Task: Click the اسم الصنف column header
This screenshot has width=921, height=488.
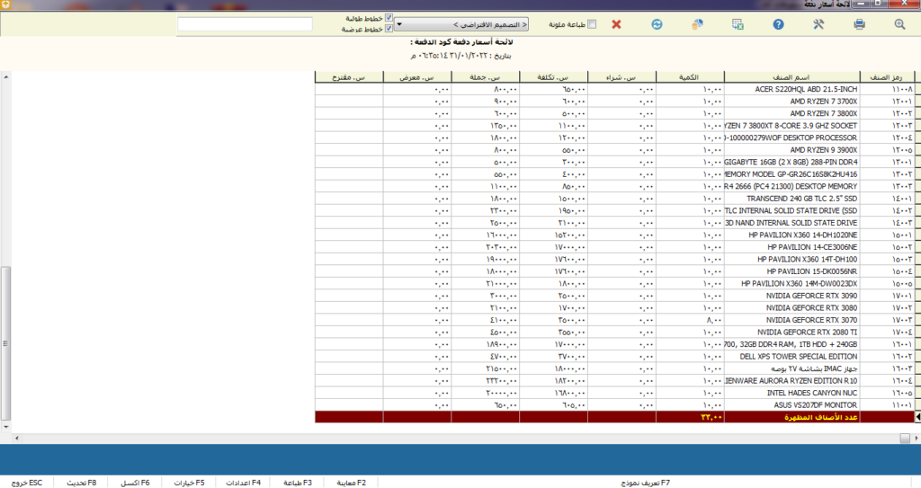Action: 791,77
